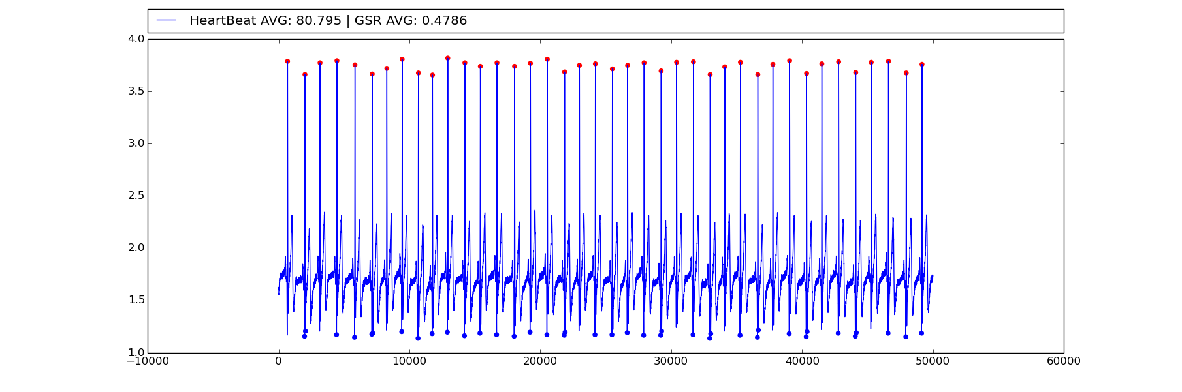1182x392 pixels.
Task: Click the 30000 x-axis tick label
Action: [671, 362]
